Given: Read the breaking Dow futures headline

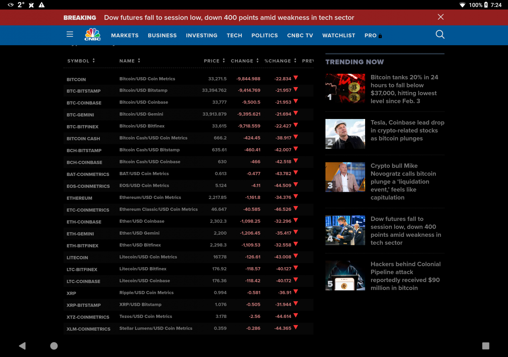Looking at the screenshot, I should (229, 18).
